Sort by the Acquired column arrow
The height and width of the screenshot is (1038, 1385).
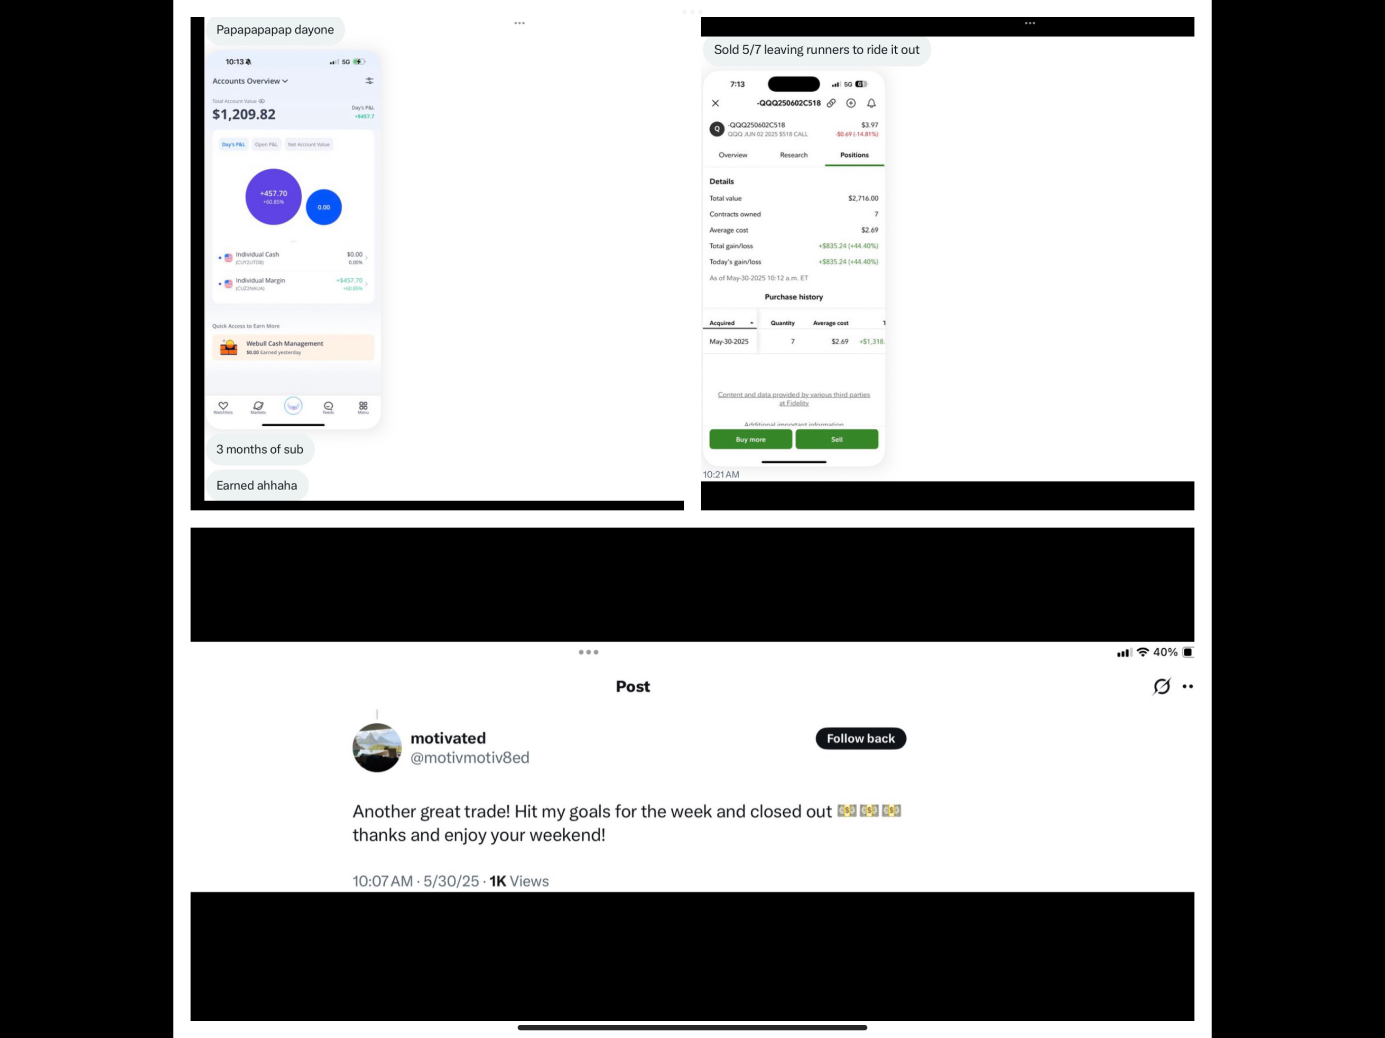751,323
